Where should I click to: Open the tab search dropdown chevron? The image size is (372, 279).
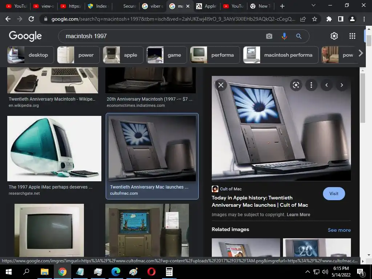point(314,5)
